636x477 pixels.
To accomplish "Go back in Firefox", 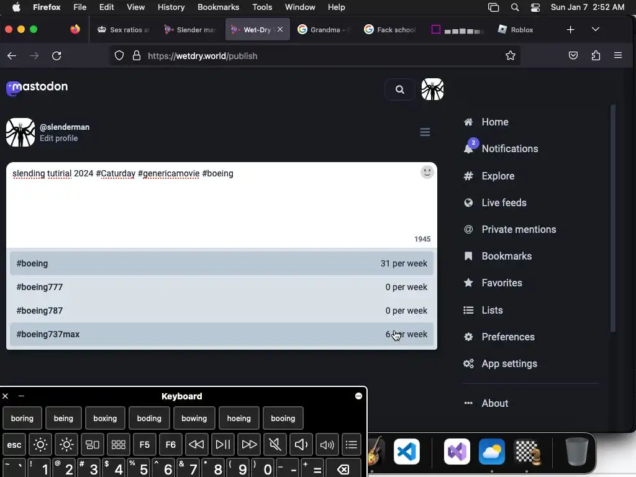I will (x=12, y=56).
